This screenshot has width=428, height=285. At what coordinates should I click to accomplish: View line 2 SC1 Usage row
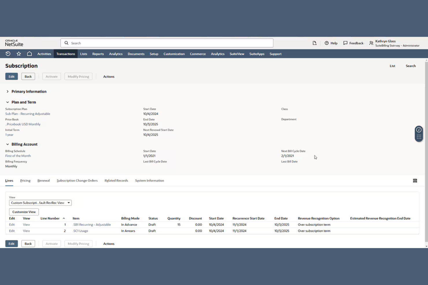click(x=26, y=231)
